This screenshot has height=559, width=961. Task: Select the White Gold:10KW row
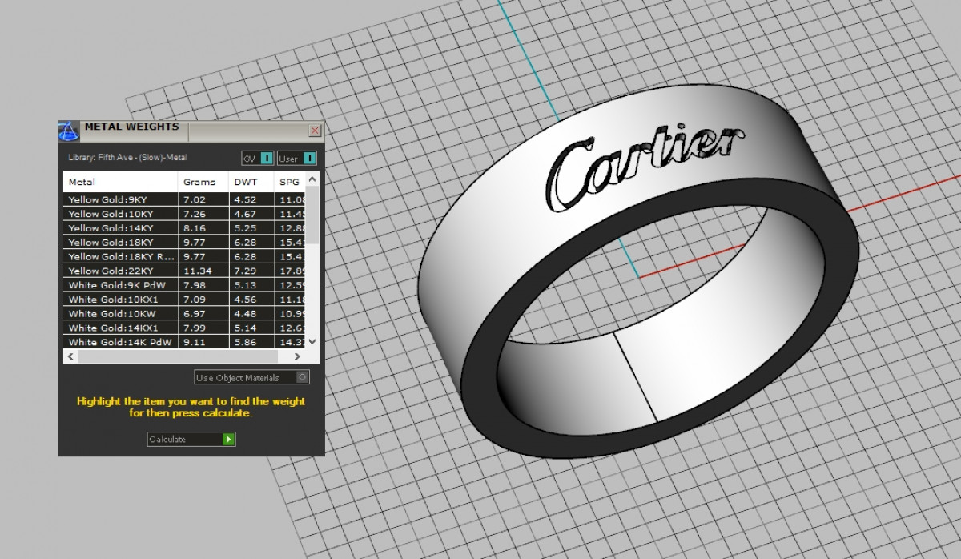coord(120,314)
